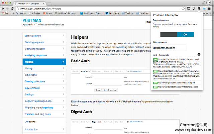Click the GET badge of tweetdeck.twitter.com request
214x134 pixels.
point(155,71)
